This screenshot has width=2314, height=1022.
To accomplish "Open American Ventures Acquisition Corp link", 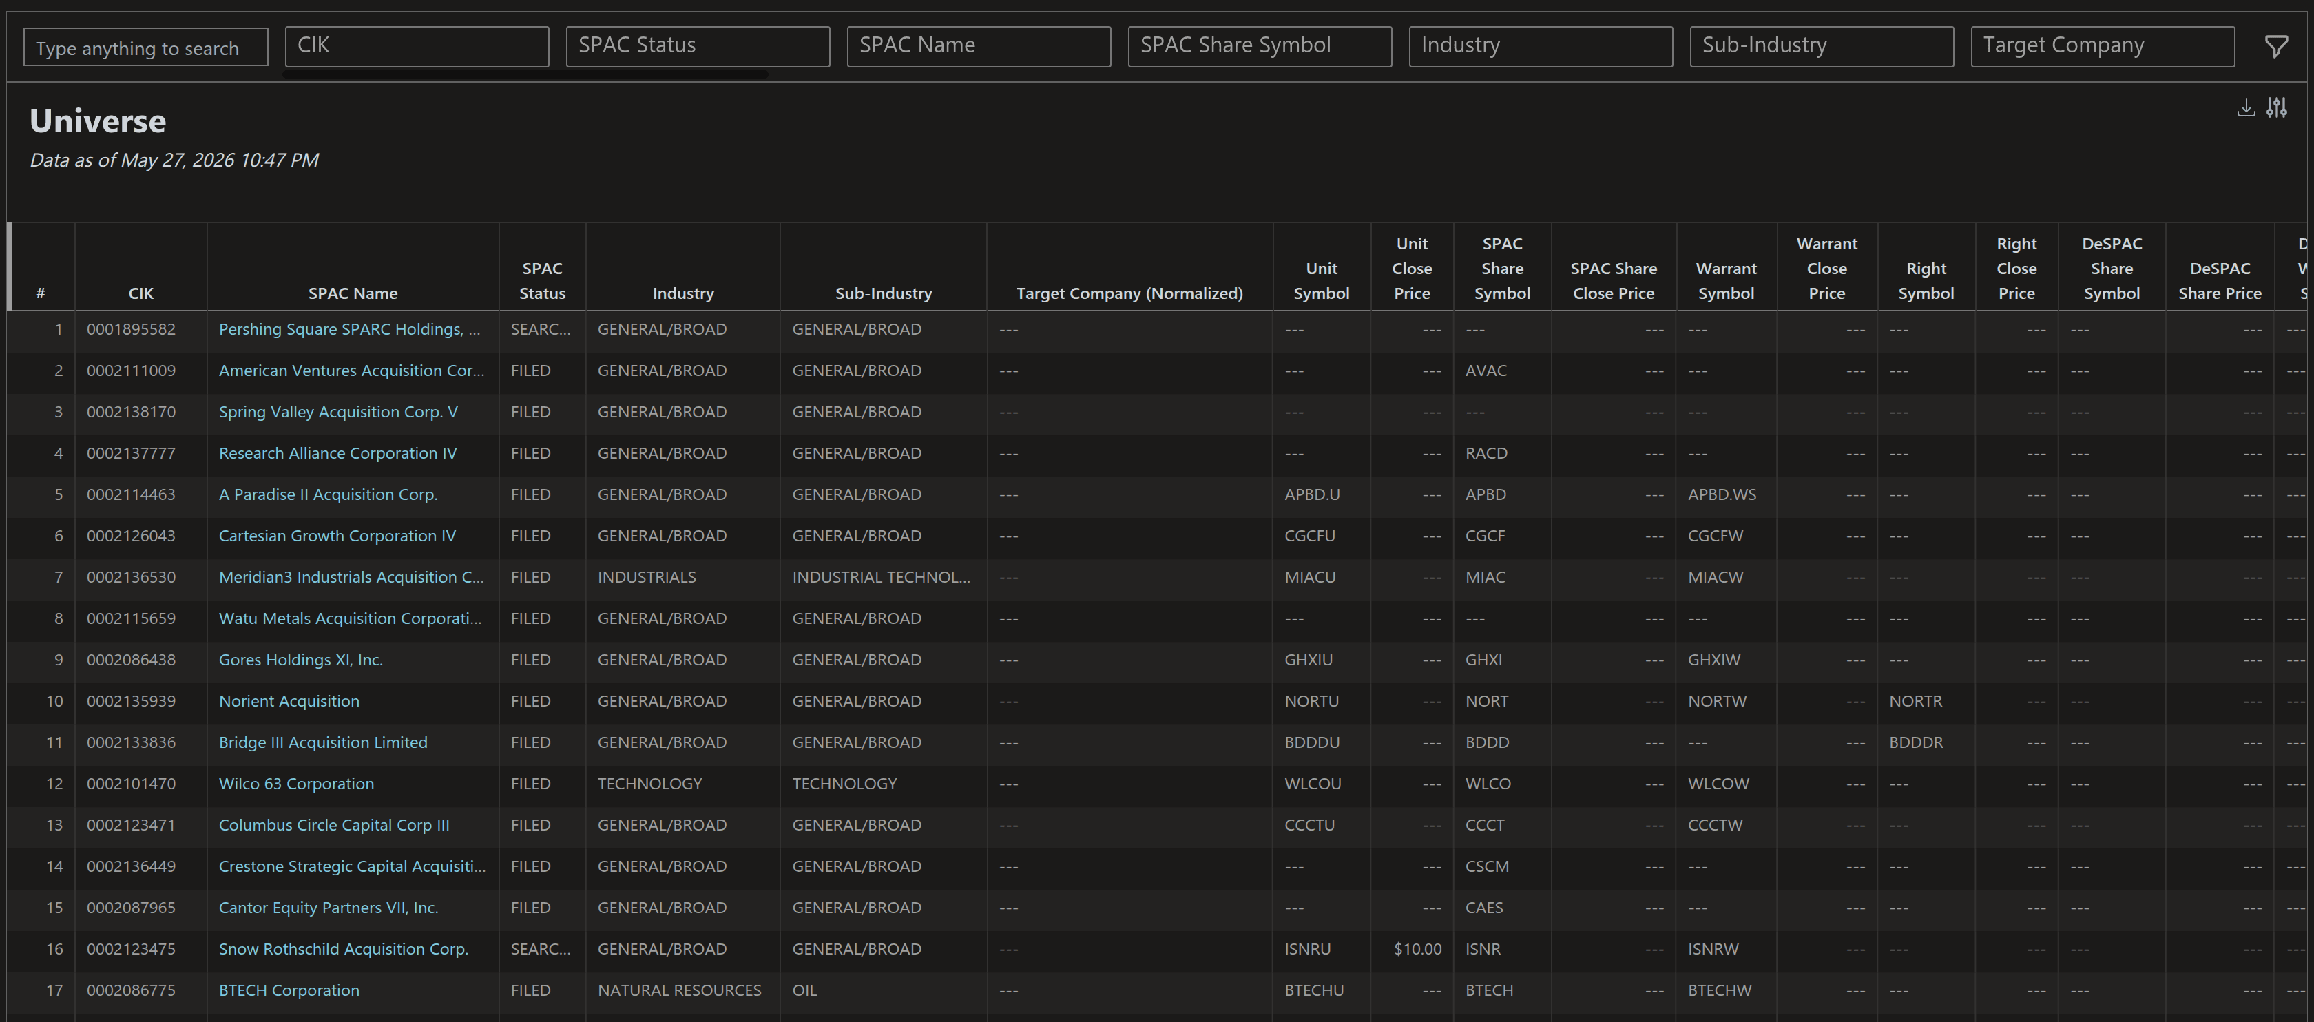I will pos(351,371).
